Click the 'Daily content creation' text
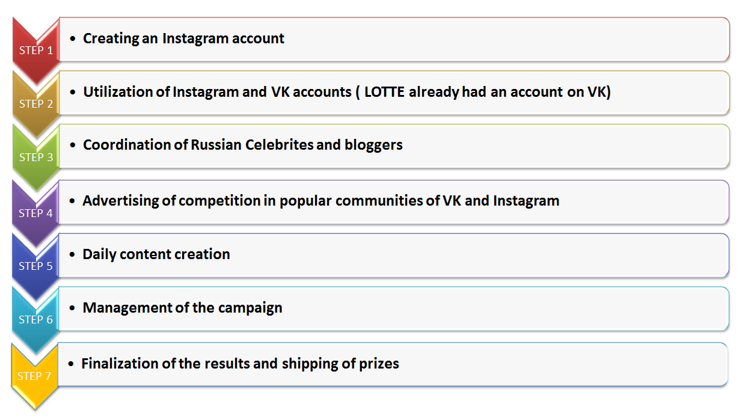 tap(156, 254)
